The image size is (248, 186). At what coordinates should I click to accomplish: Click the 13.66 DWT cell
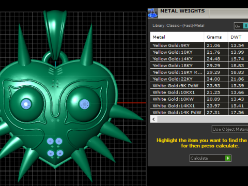238,92
